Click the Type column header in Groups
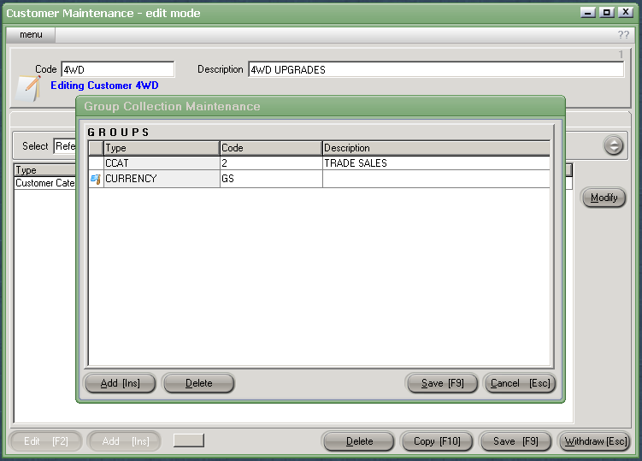The width and height of the screenshot is (642, 461). point(162,148)
